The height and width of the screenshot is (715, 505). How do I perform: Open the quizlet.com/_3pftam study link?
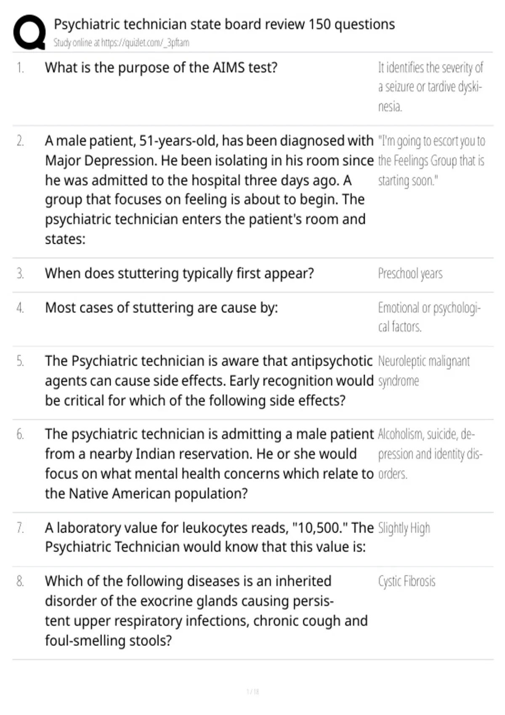click(x=121, y=43)
